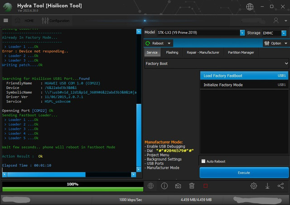
Task: Click 'Action Result : Ok' log line
Action: [x=22, y=156]
